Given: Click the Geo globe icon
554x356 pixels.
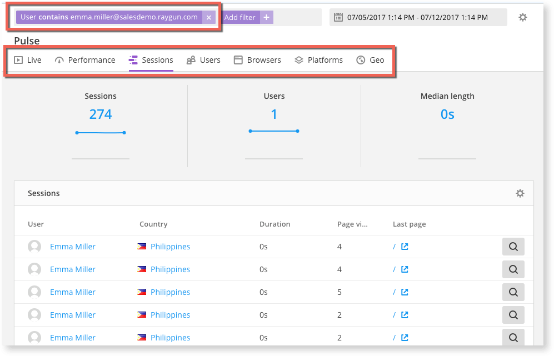Looking at the screenshot, I should pyautogui.click(x=360, y=59).
